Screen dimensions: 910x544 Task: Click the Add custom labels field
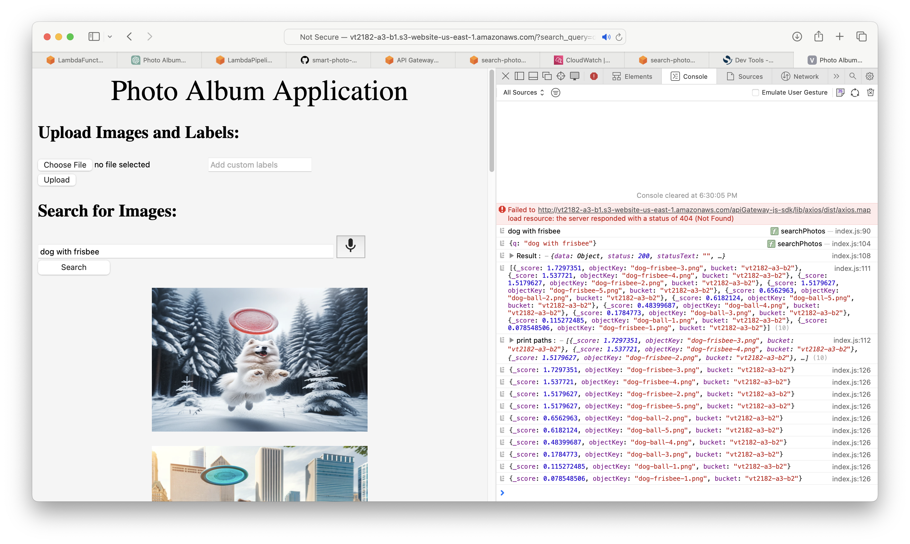[260, 164]
